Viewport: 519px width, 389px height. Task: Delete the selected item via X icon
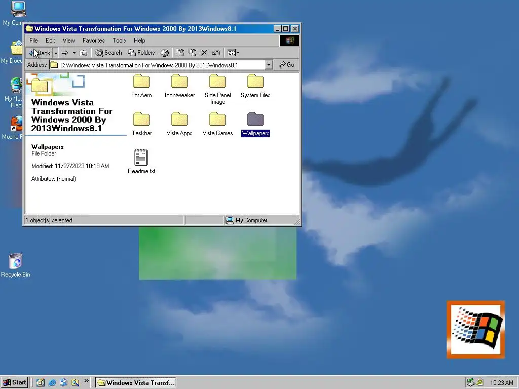tap(204, 53)
